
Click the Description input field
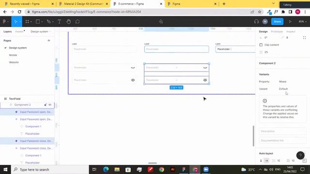coord(283,131)
